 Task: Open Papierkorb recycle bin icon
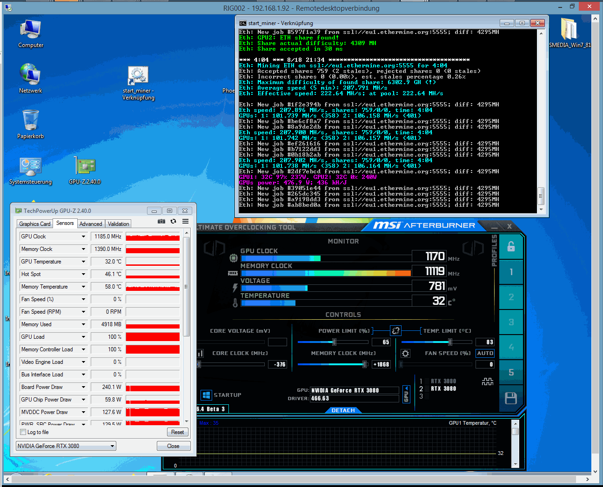[x=31, y=124]
